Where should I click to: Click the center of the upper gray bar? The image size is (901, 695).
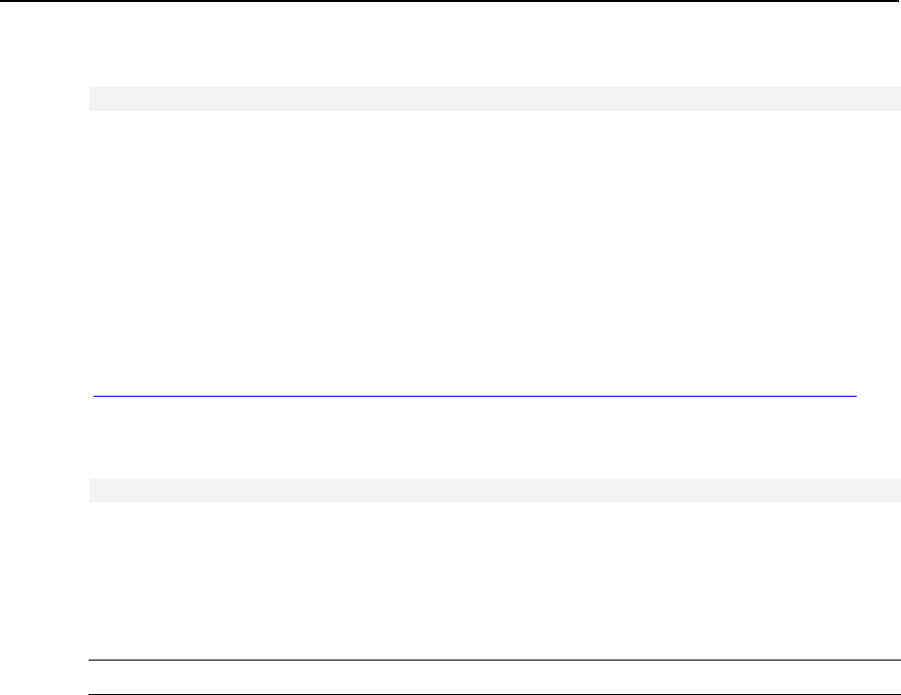(494, 98)
